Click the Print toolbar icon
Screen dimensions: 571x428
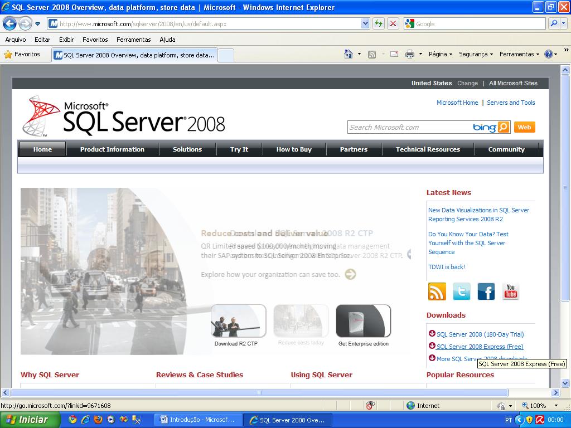pyautogui.click(x=410, y=54)
